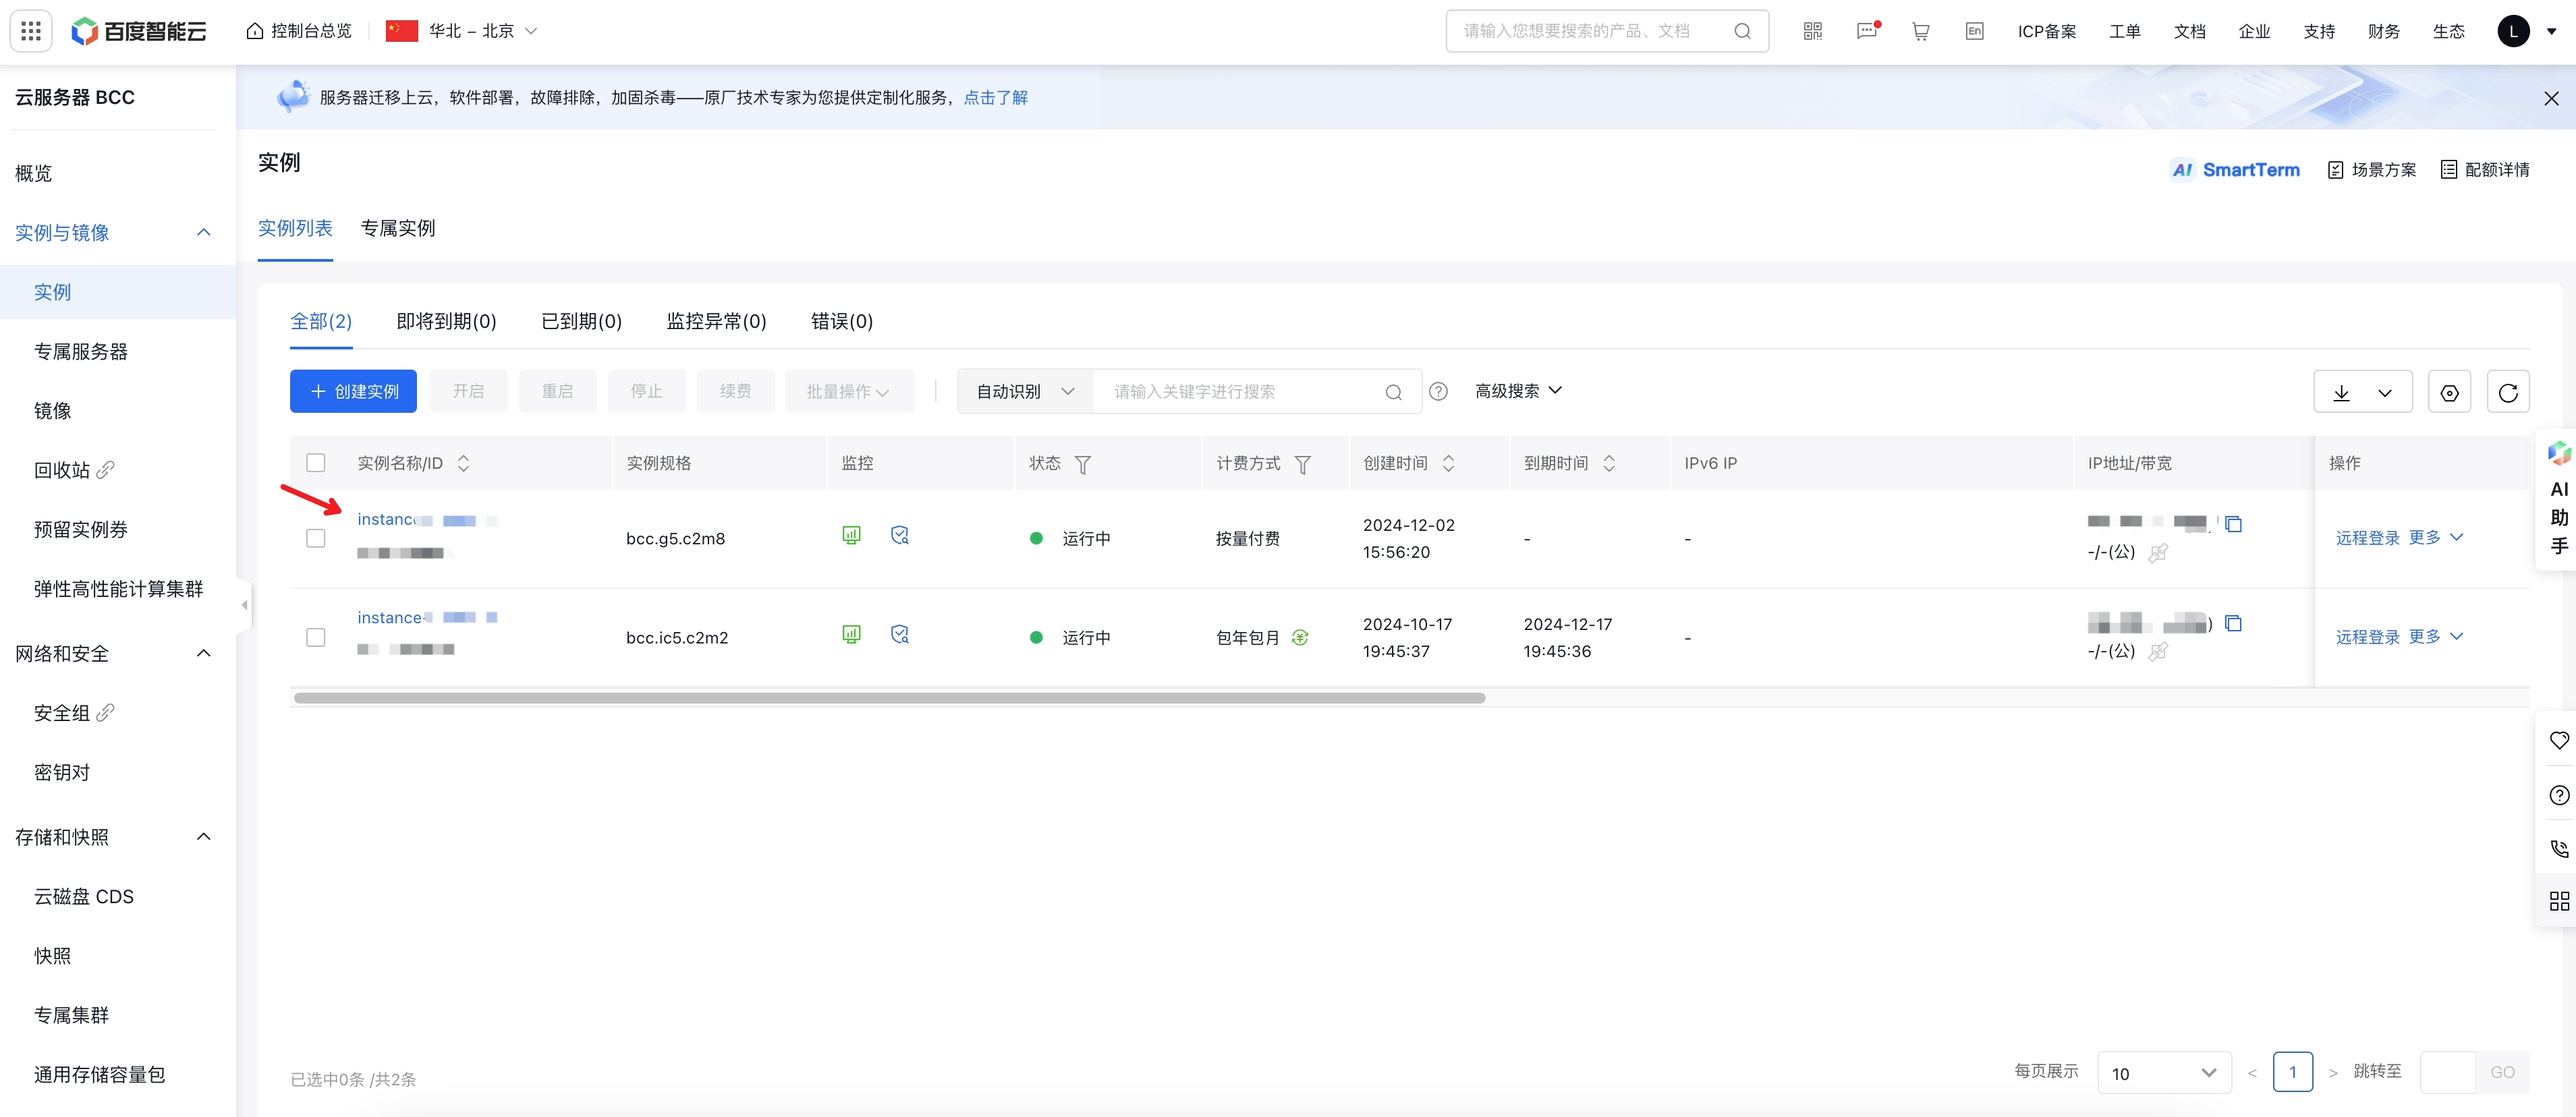Click the 创建实例 button
Viewport: 2576px width, 1117px height.
tap(353, 392)
